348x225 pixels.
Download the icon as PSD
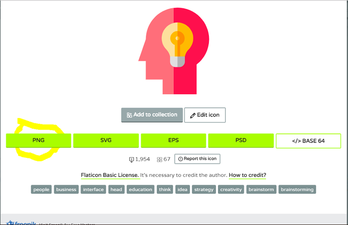pos(241,140)
